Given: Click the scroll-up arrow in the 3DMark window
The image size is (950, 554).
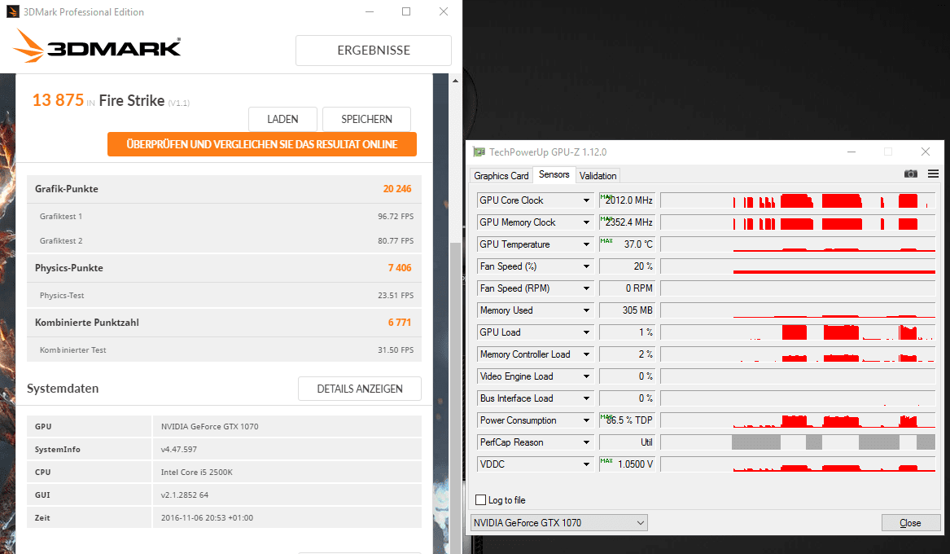Looking at the screenshot, I should tap(455, 81).
